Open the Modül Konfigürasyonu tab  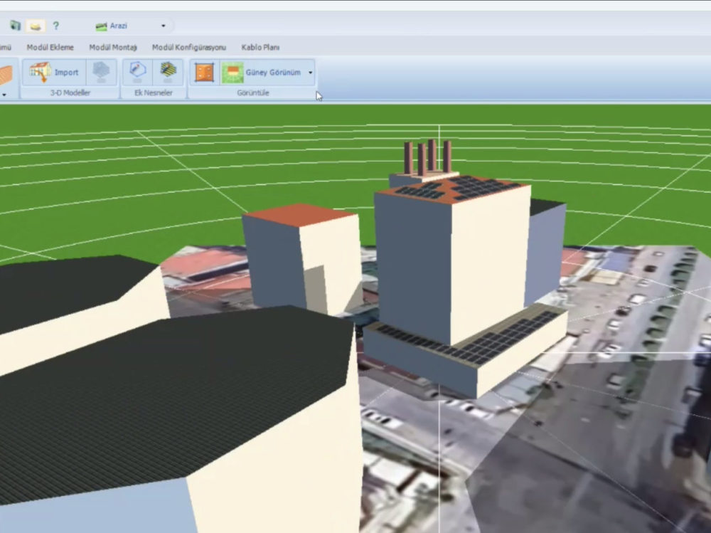click(x=188, y=47)
